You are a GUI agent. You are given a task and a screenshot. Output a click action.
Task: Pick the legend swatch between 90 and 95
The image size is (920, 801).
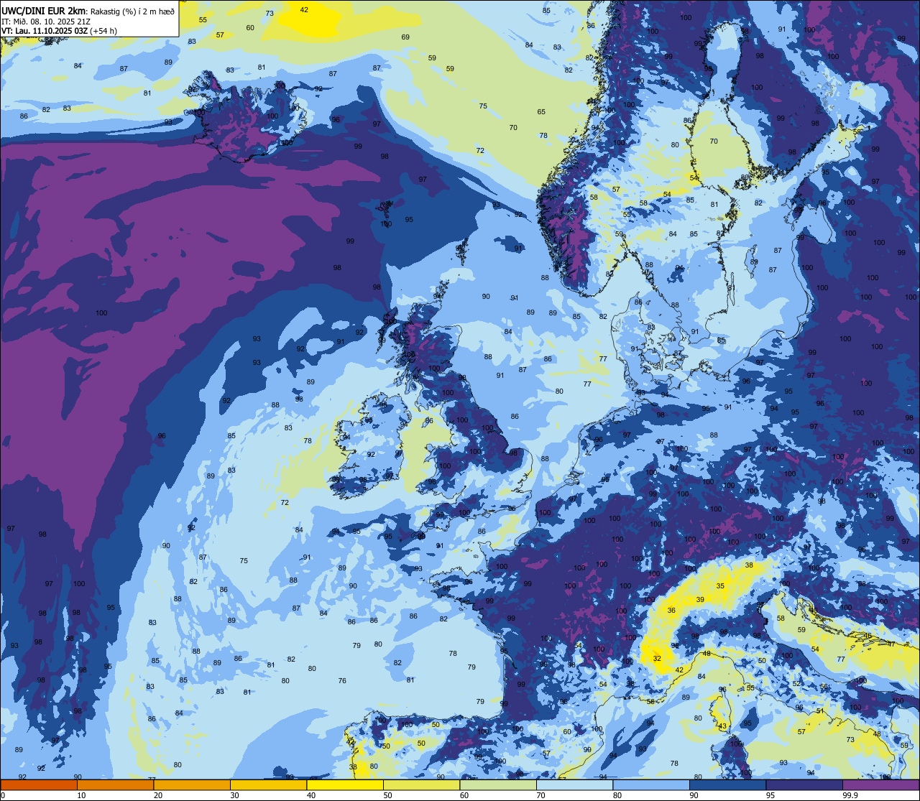(x=727, y=784)
